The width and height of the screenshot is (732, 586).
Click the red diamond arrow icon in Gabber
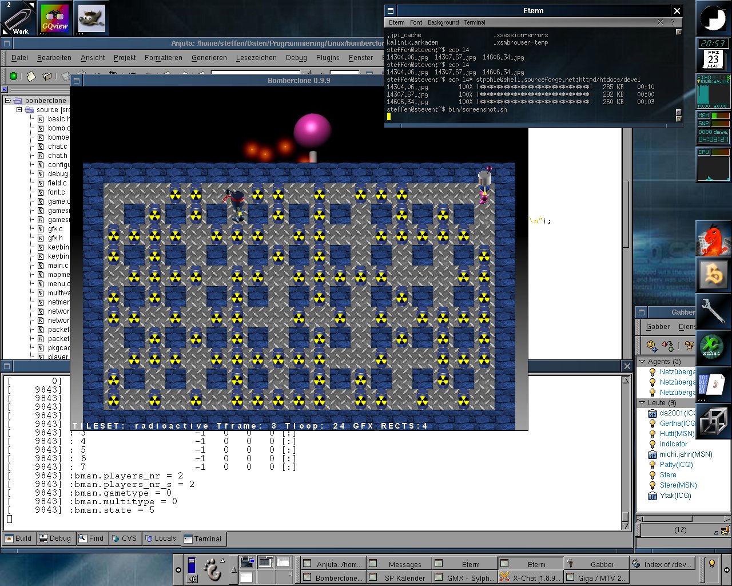tap(667, 345)
